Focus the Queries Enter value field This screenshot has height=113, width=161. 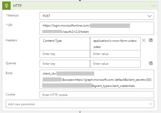[115, 63]
